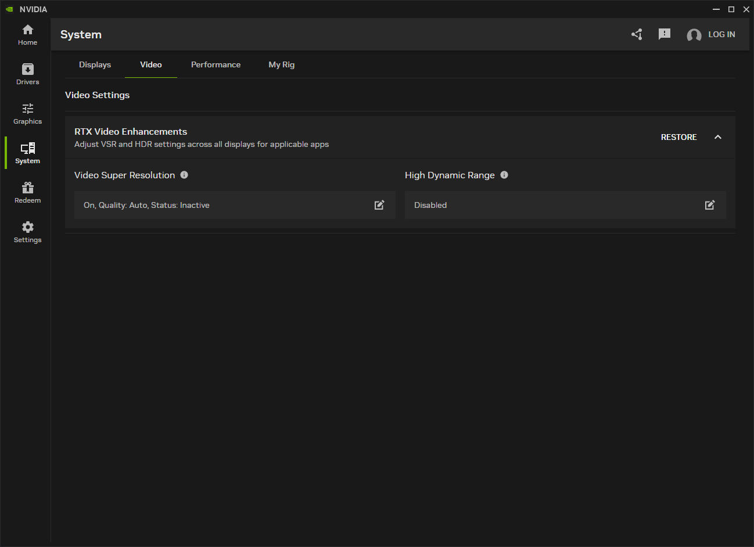Edit High Dynamic Range setting
Viewport: 754px width, 547px height.
(710, 205)
